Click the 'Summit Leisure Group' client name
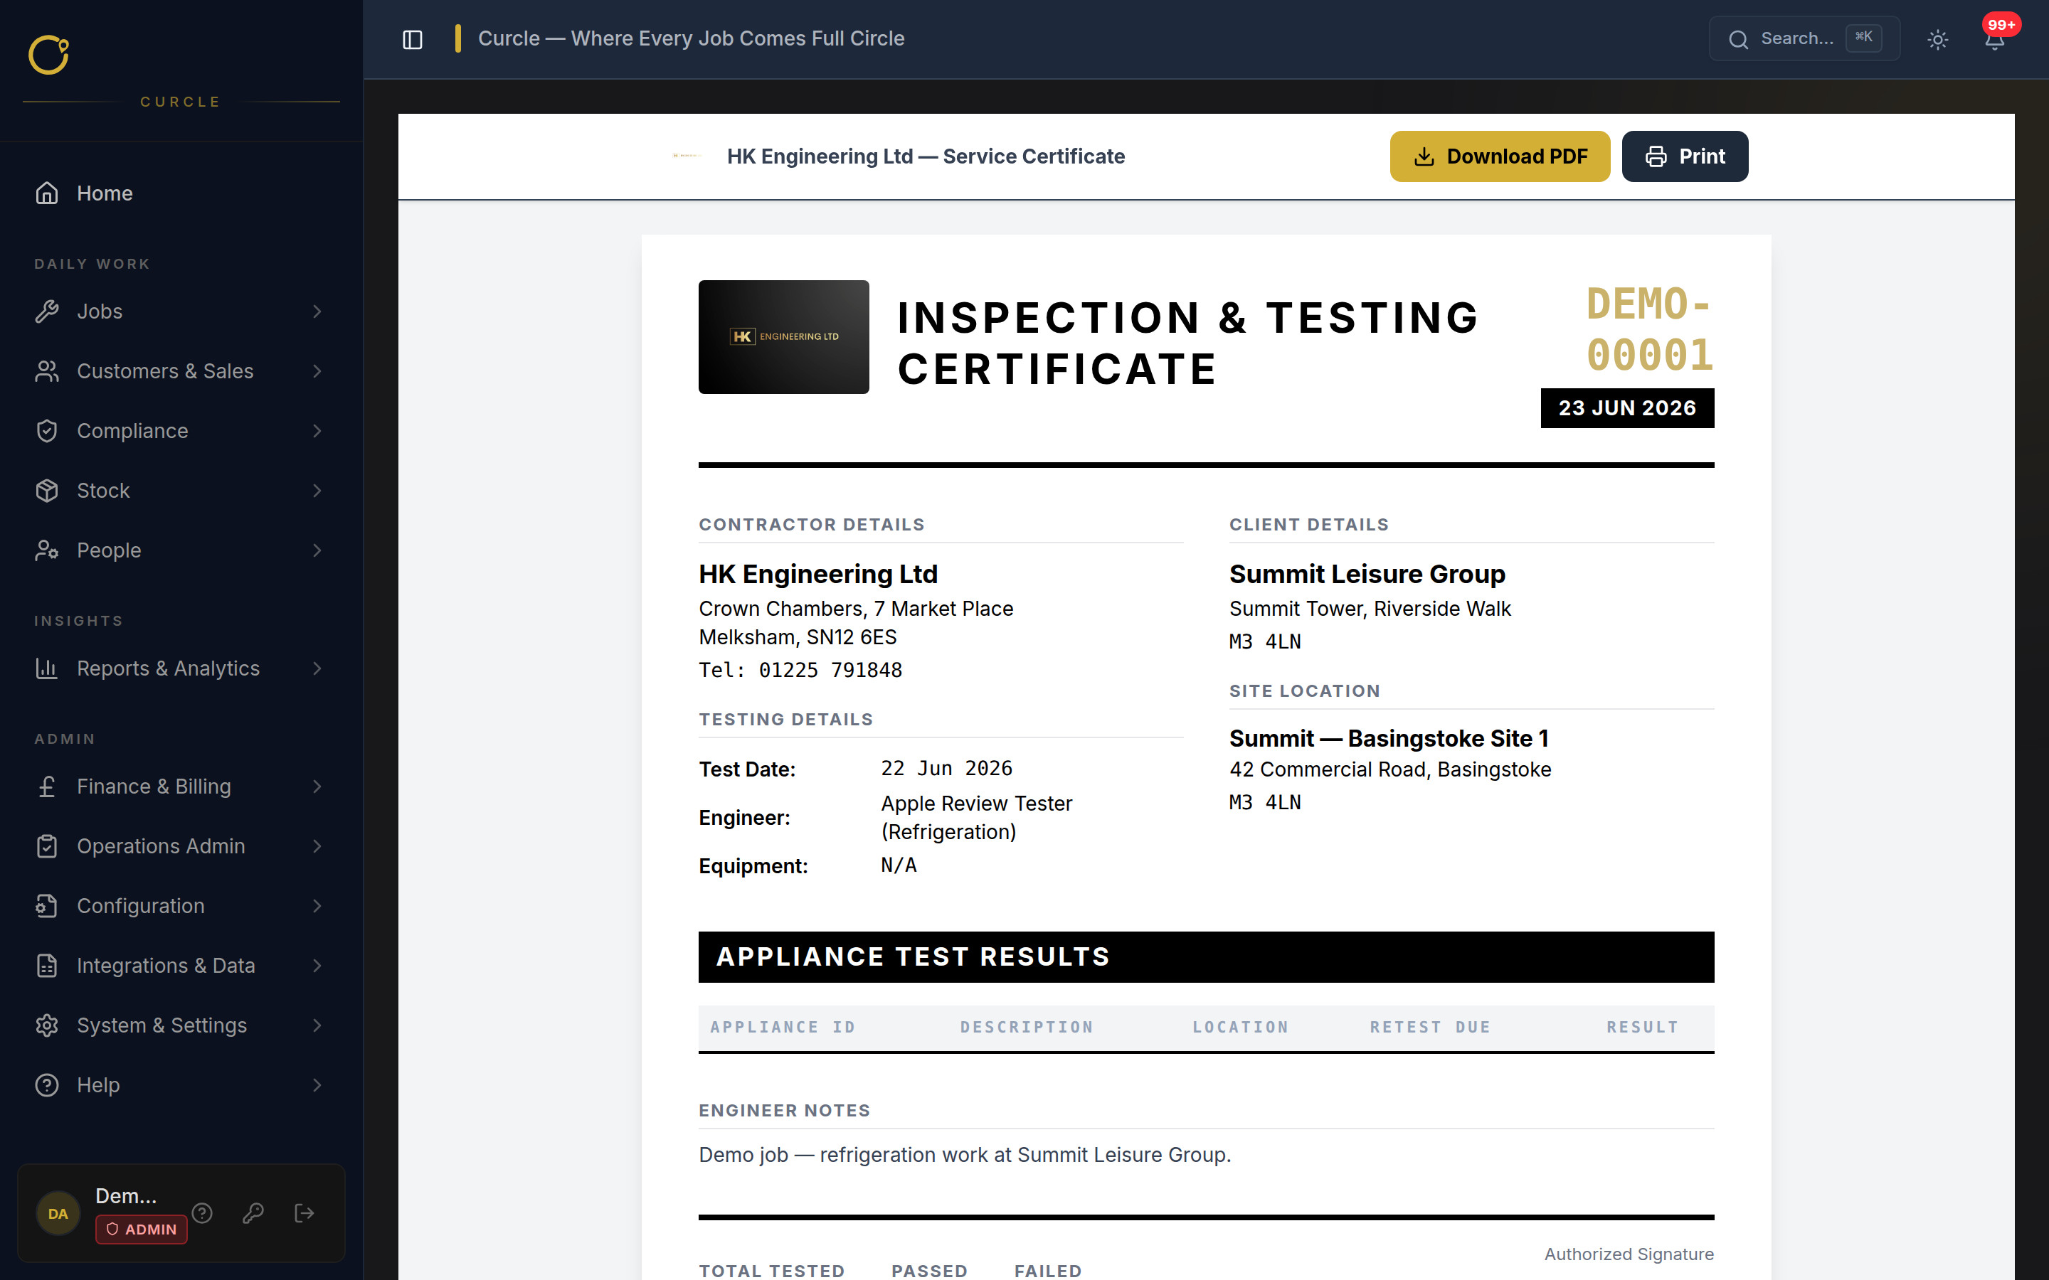2049x1280 pixels. point(1367,574)
